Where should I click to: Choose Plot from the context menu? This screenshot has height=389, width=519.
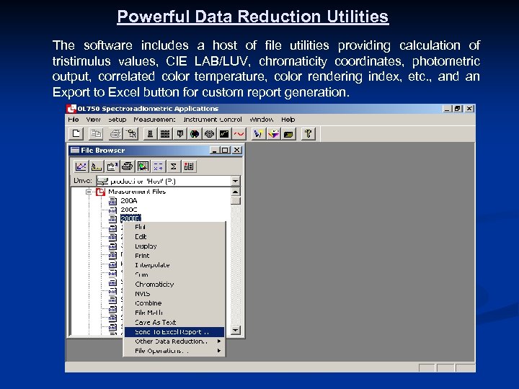click(174, 227)
